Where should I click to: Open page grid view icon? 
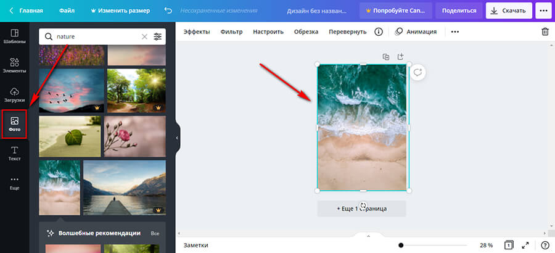click(509, 245)
